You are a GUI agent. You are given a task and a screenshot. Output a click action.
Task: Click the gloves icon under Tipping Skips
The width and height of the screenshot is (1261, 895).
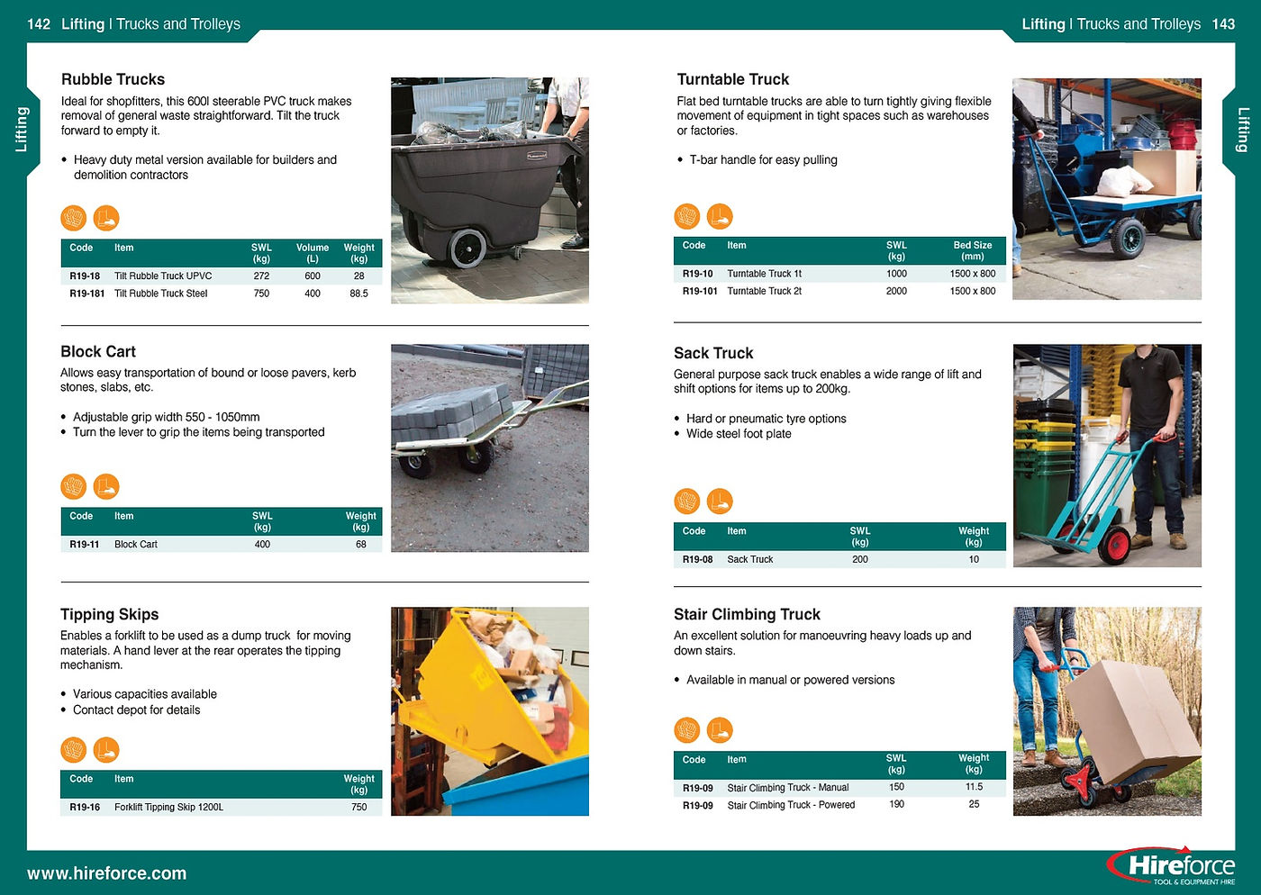click(x=74, y=749)
